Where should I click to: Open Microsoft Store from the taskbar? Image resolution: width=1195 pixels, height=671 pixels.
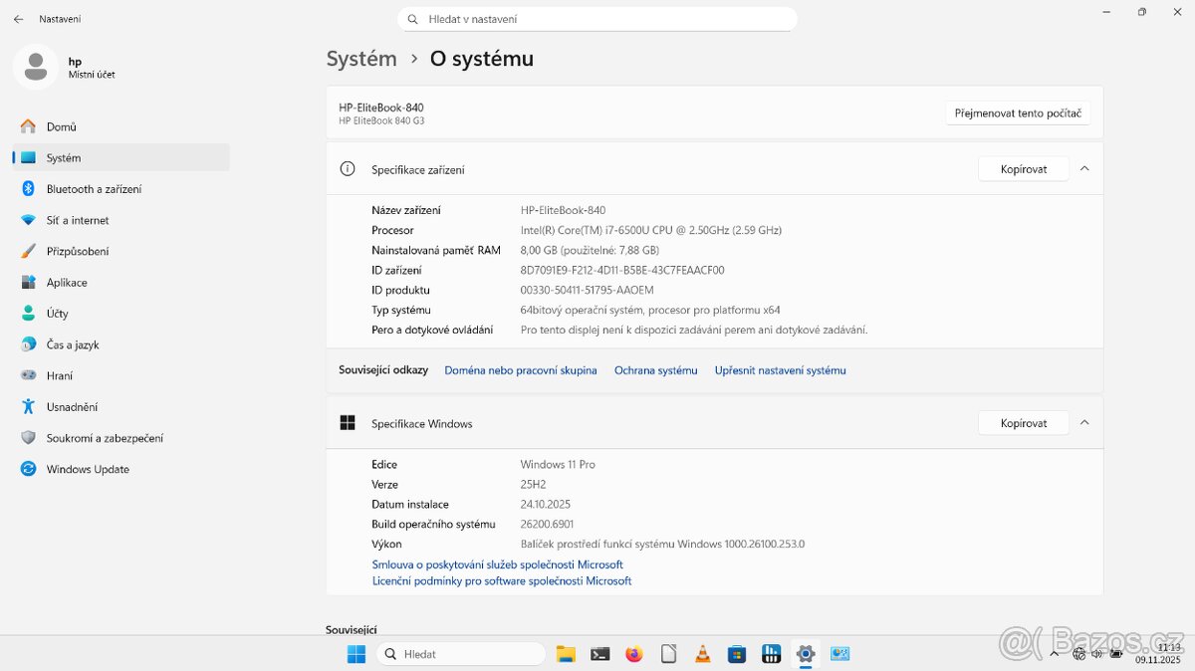(x=736, y=654)
